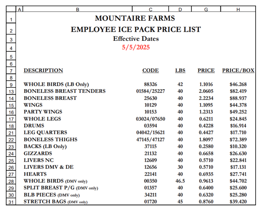Click the red 5/5/2025 date cell
Viewport: 266px width, 213px height.
pos(136,47)
